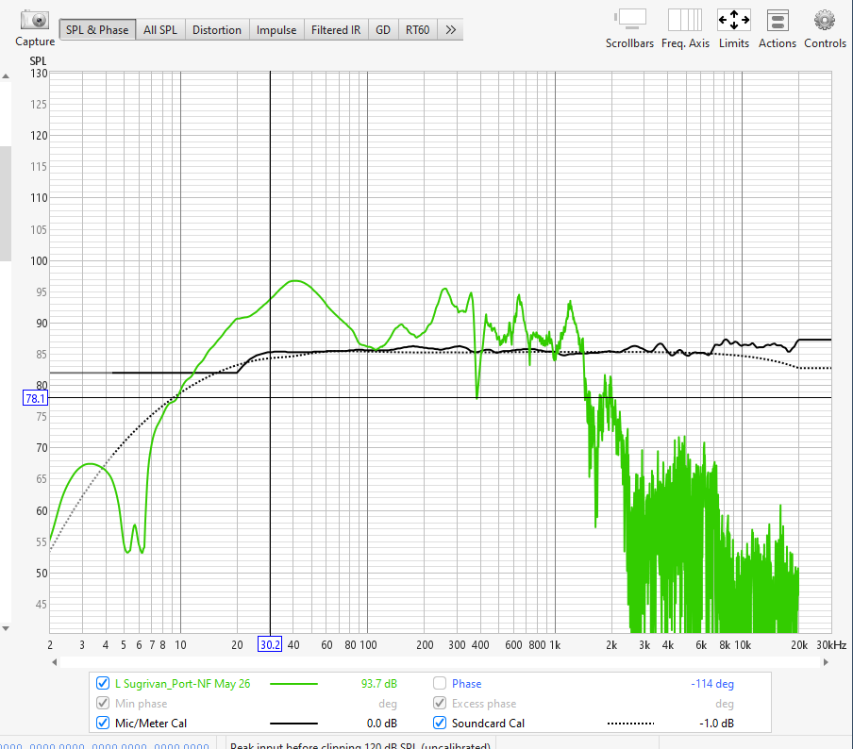Open the Distortion tab
The image size is (853, 749).
(217, 30)
